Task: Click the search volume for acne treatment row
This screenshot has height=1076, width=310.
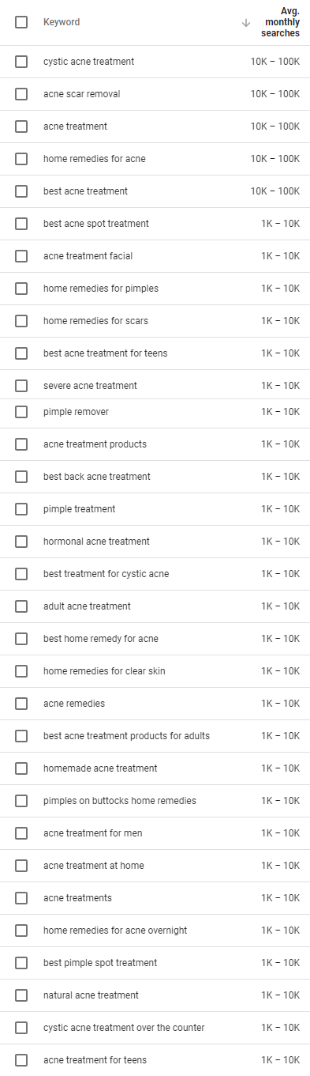Action: pyautogui.click(x=275, y=126)
